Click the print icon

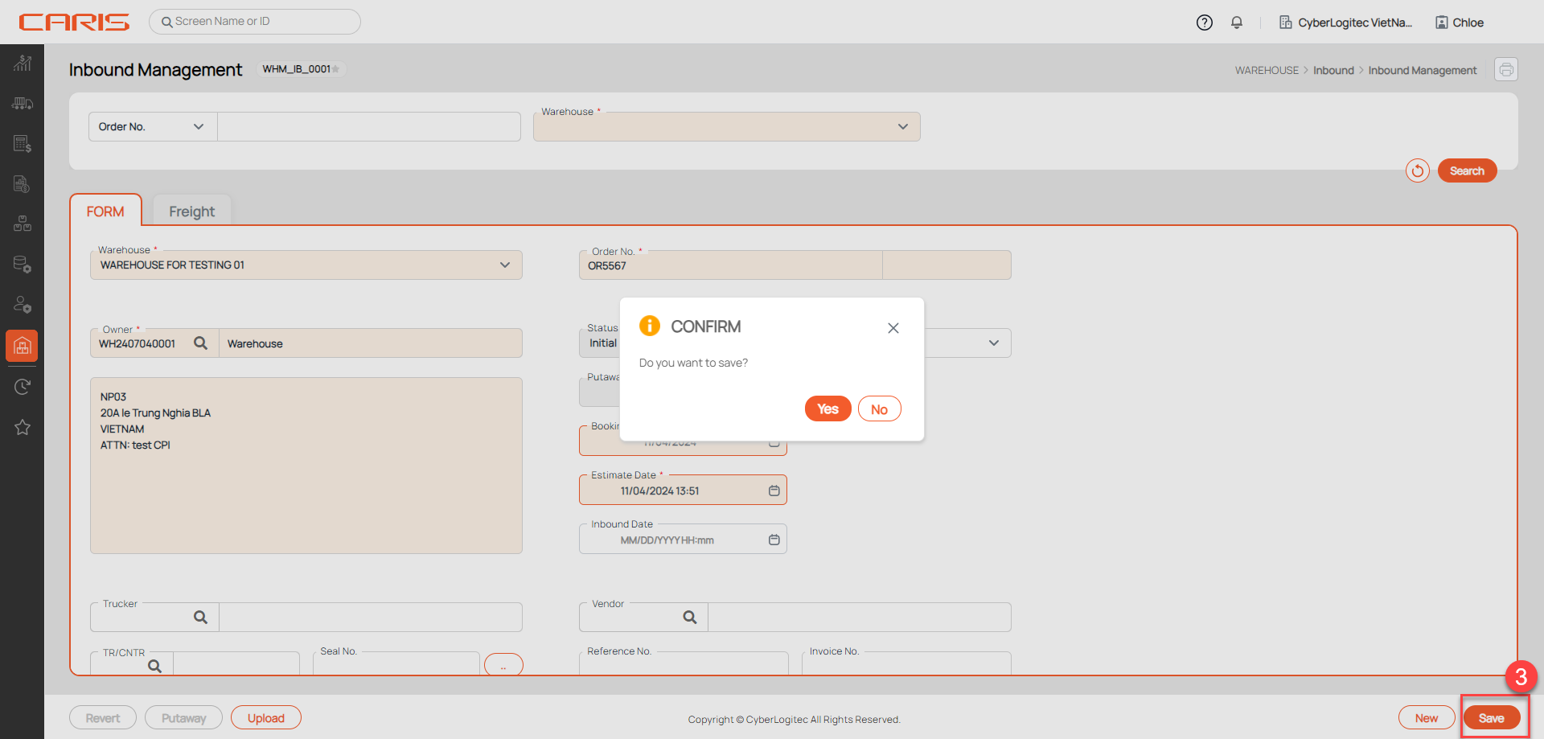1505,70
